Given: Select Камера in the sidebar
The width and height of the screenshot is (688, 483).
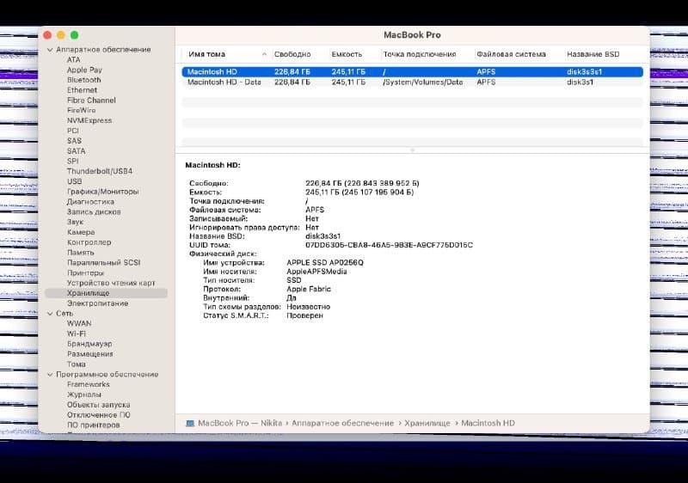Looking at the screenshot, I should pyautogui.click(x=81, y=232).
